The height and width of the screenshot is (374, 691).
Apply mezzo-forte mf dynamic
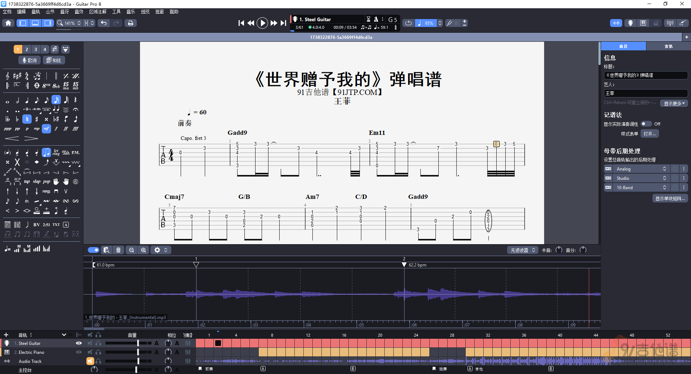pyautogui.click(x=46, y=128)
